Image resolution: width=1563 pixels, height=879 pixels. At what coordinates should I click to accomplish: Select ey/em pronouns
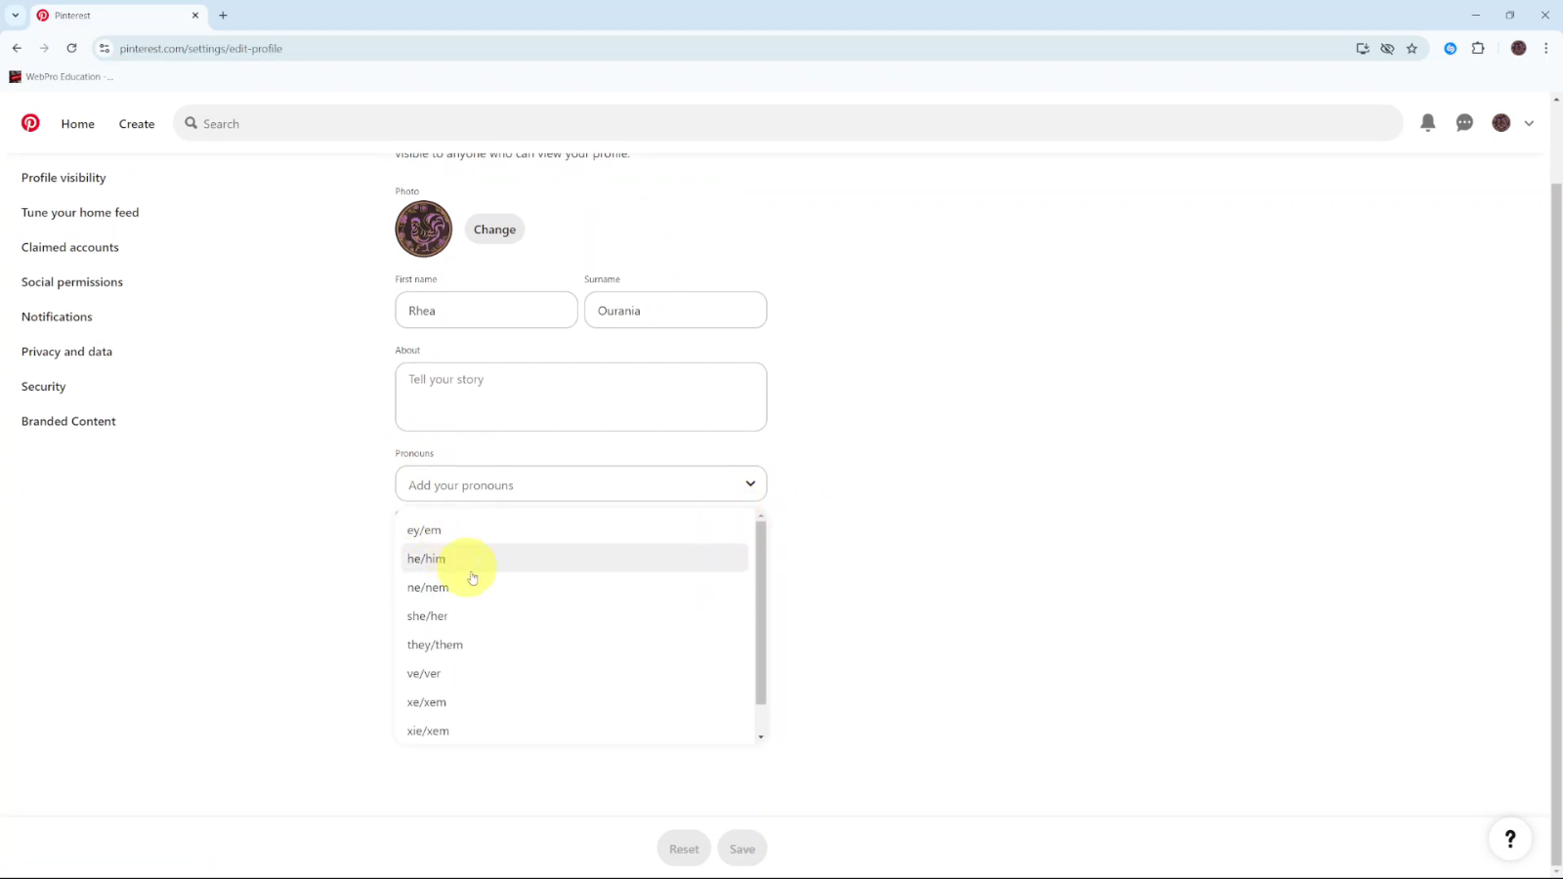tap(574, 530)
